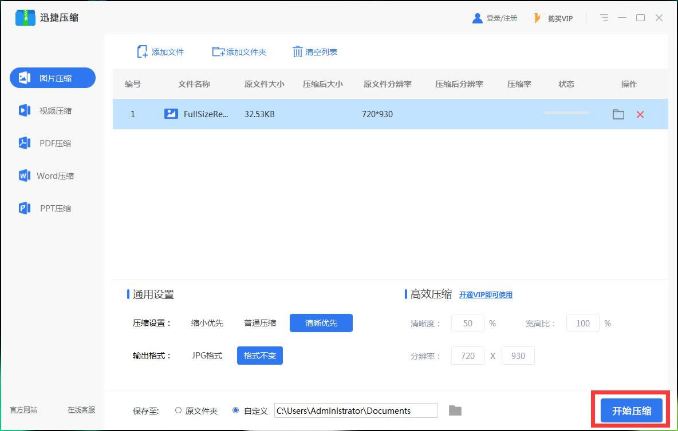Open the hamburger menu in the title bar
This screenshot has width=678, height=431.
click(x=604, y=18)
